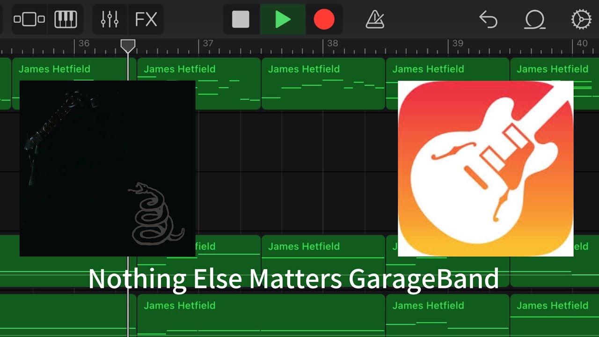Open the Tracks view button
This screenshot has height=337, width=599.
29,20
